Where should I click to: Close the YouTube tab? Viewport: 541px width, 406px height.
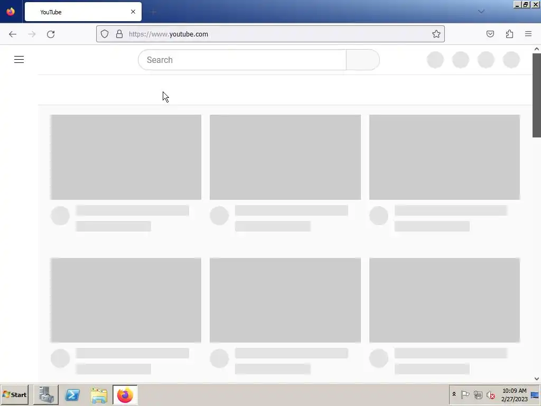coord(133,12)
